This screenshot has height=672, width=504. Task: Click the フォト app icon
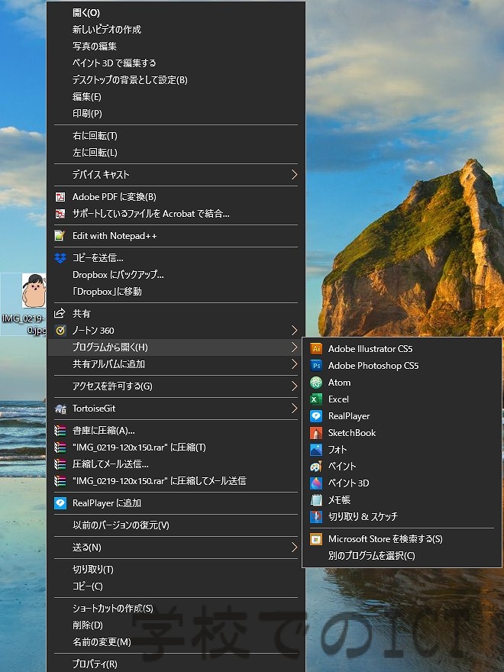click(x=316, y=450)
